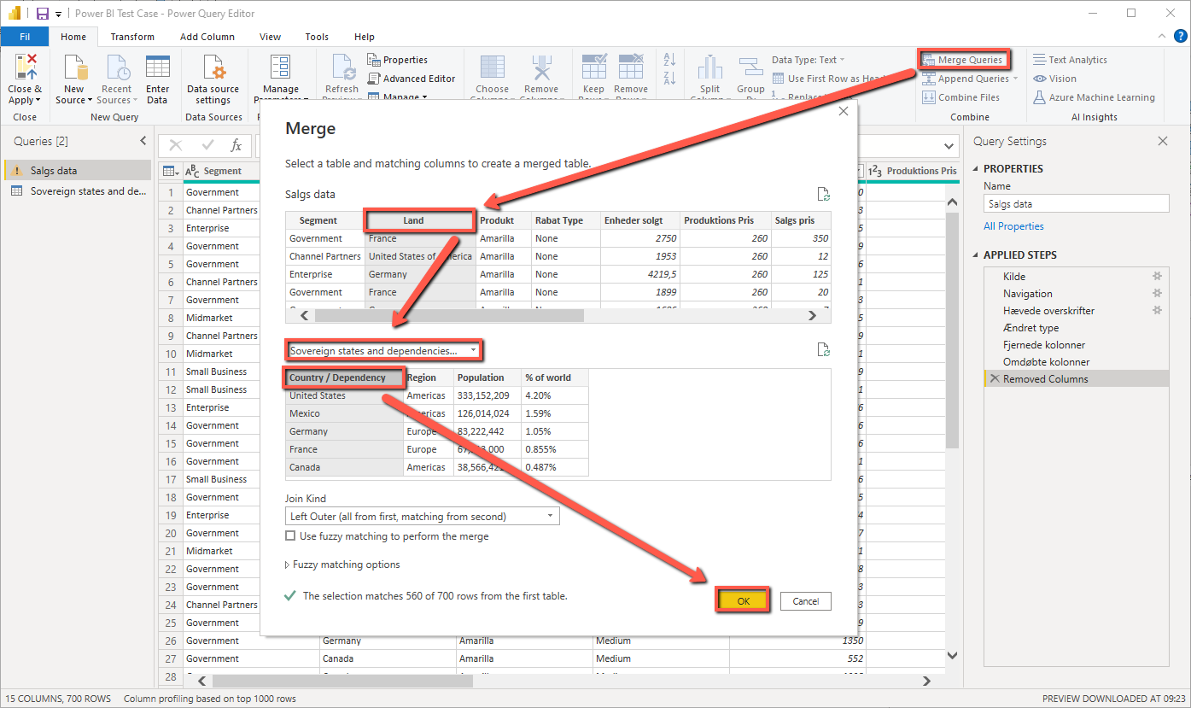Select Salgs data query

click(x=78, y=171)
